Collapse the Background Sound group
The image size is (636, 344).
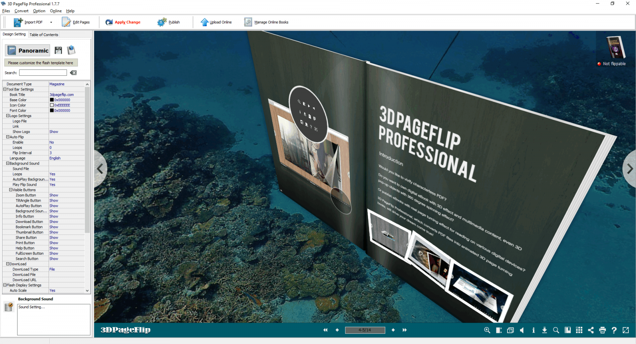point(8,163)
